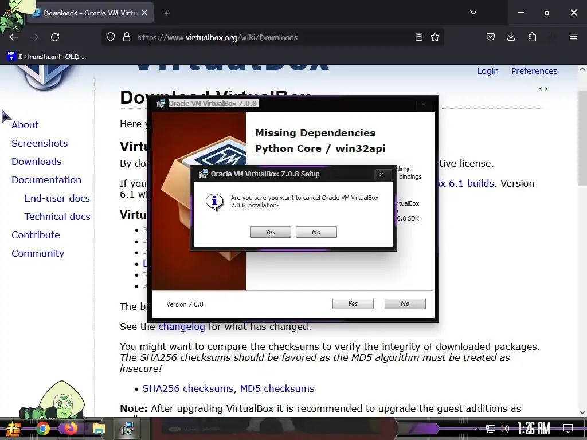Viewport: 587px width, 440px height.
Task: Open the Firefox hamburger menu
Action: [x=573, y=37]
